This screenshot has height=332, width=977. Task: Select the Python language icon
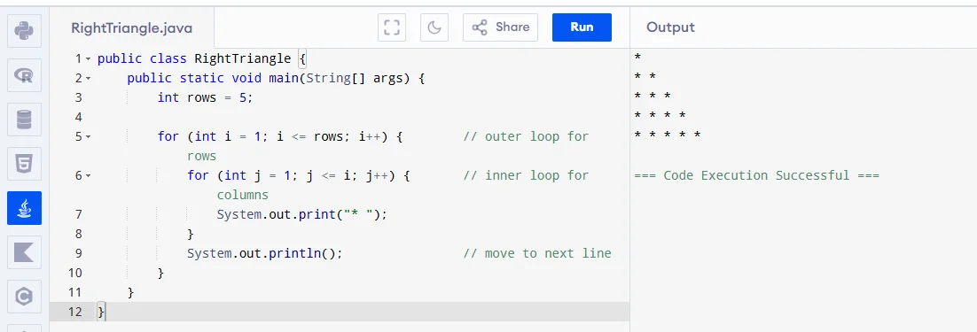[x=24, y=31]
